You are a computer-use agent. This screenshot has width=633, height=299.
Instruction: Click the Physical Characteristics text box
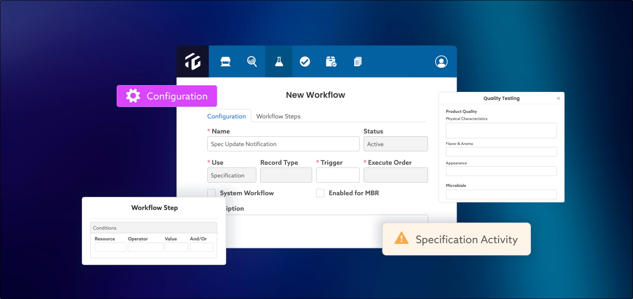coord(501,130)
